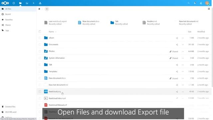213x120 pixels.
Task: Open the System information folder
Action: coord(57,58)
